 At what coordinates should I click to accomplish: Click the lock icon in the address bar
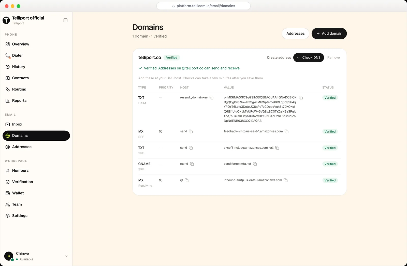tap(173, 6)
